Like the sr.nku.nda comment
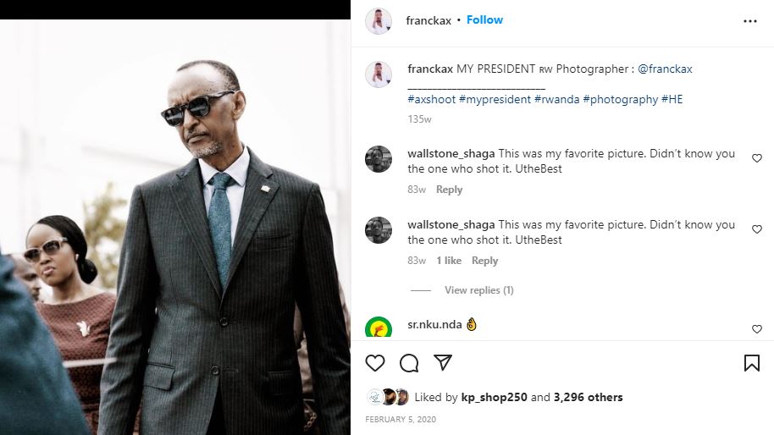The height and width of the screenshot is (435, 774). coord(757,329)
